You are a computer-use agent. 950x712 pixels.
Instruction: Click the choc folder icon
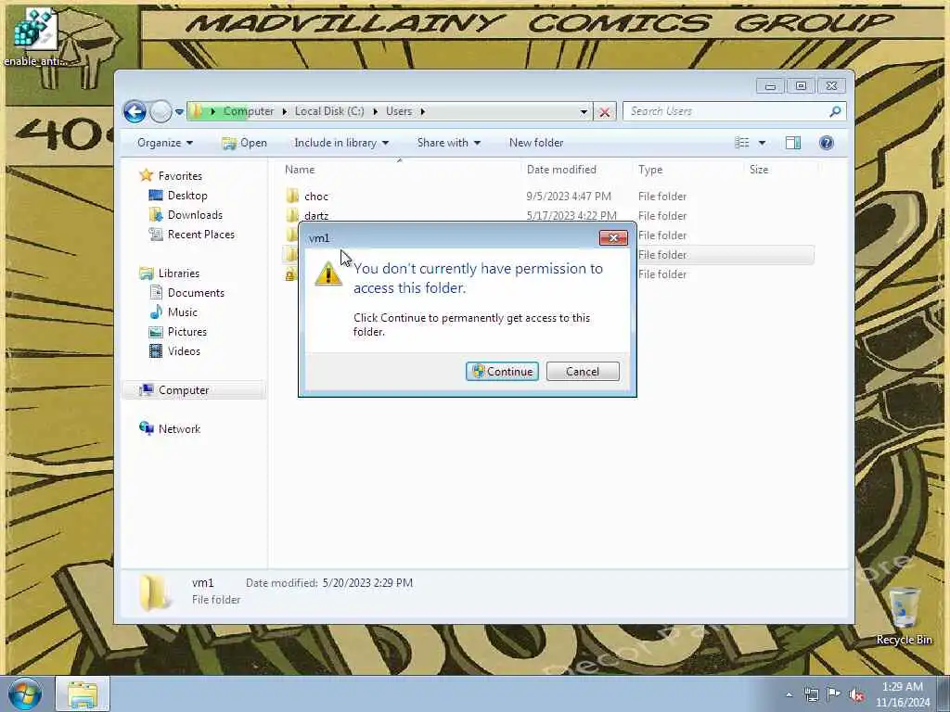(292, 196)
